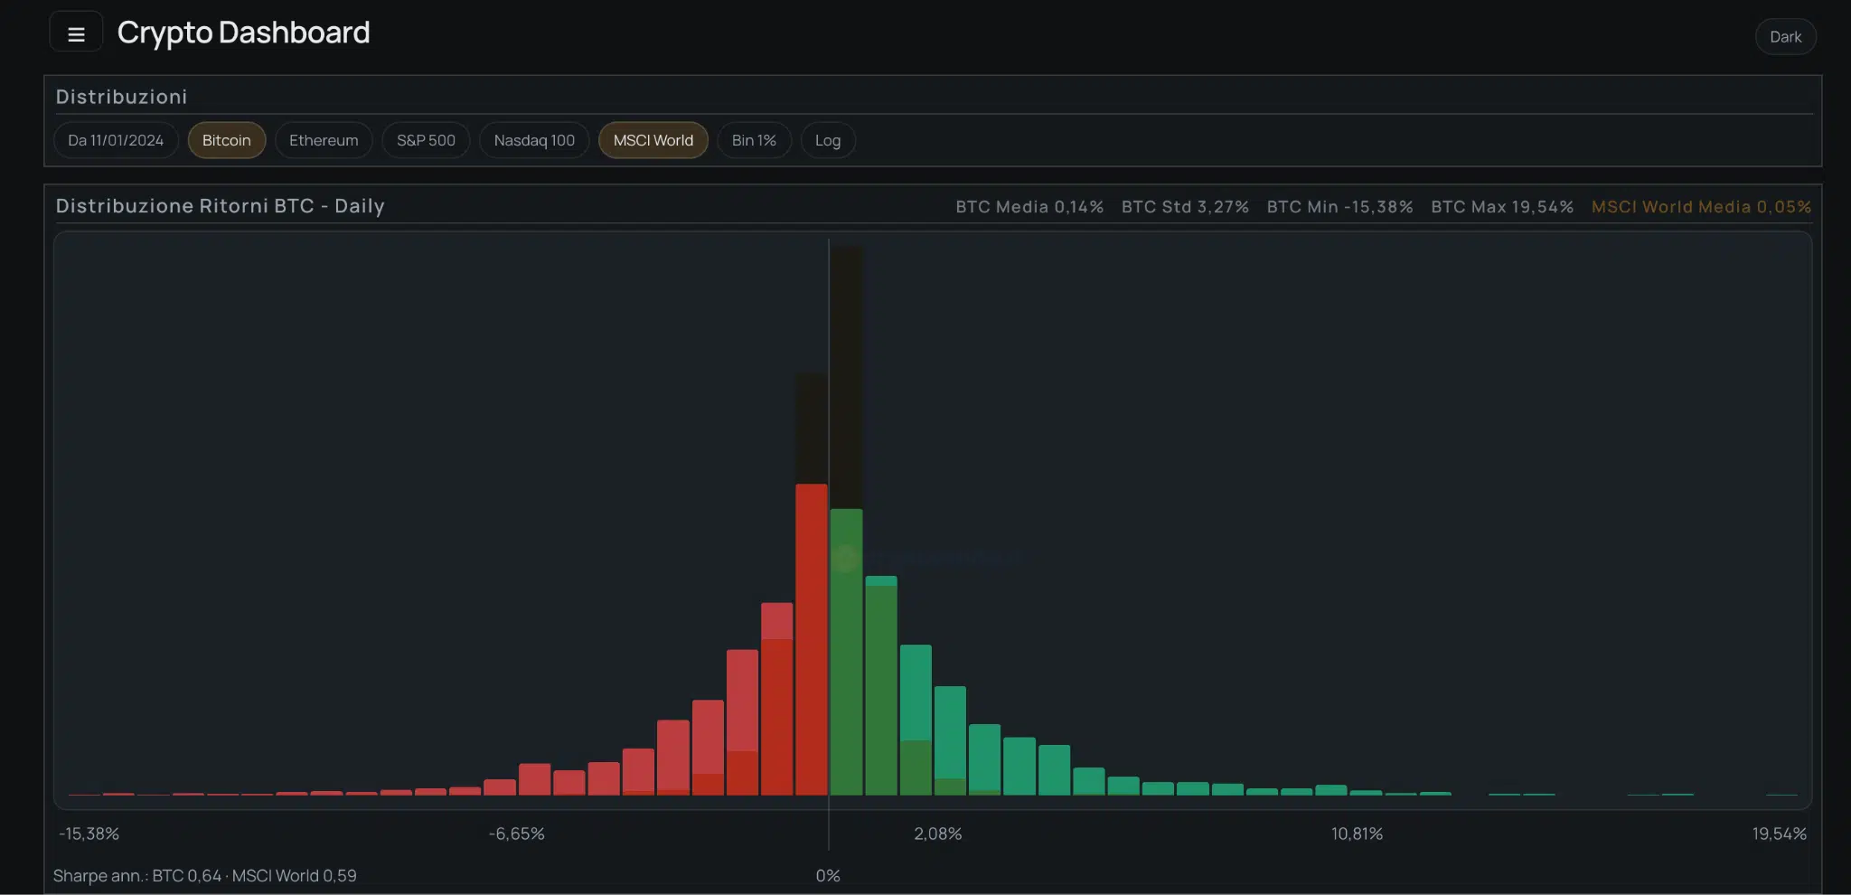The width and height of the screenshot is (1851, 895).
Task: Open the start date selector Da 11/01/2024
Action: pyautogui.click(x=116, y=140)
